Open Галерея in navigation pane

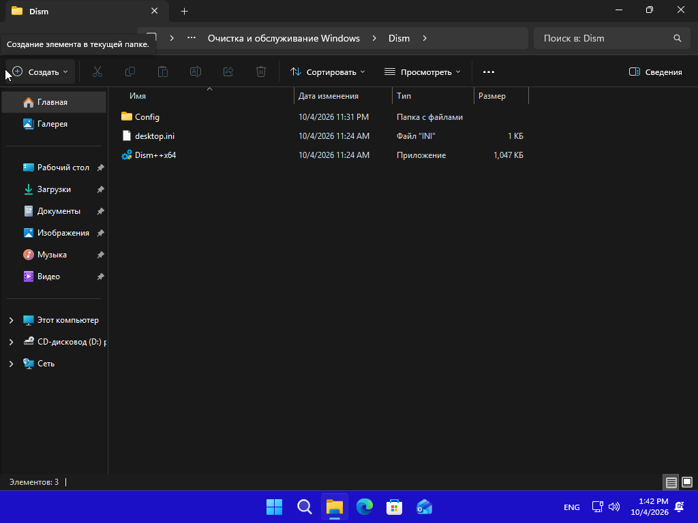click(x=54, y=124)
